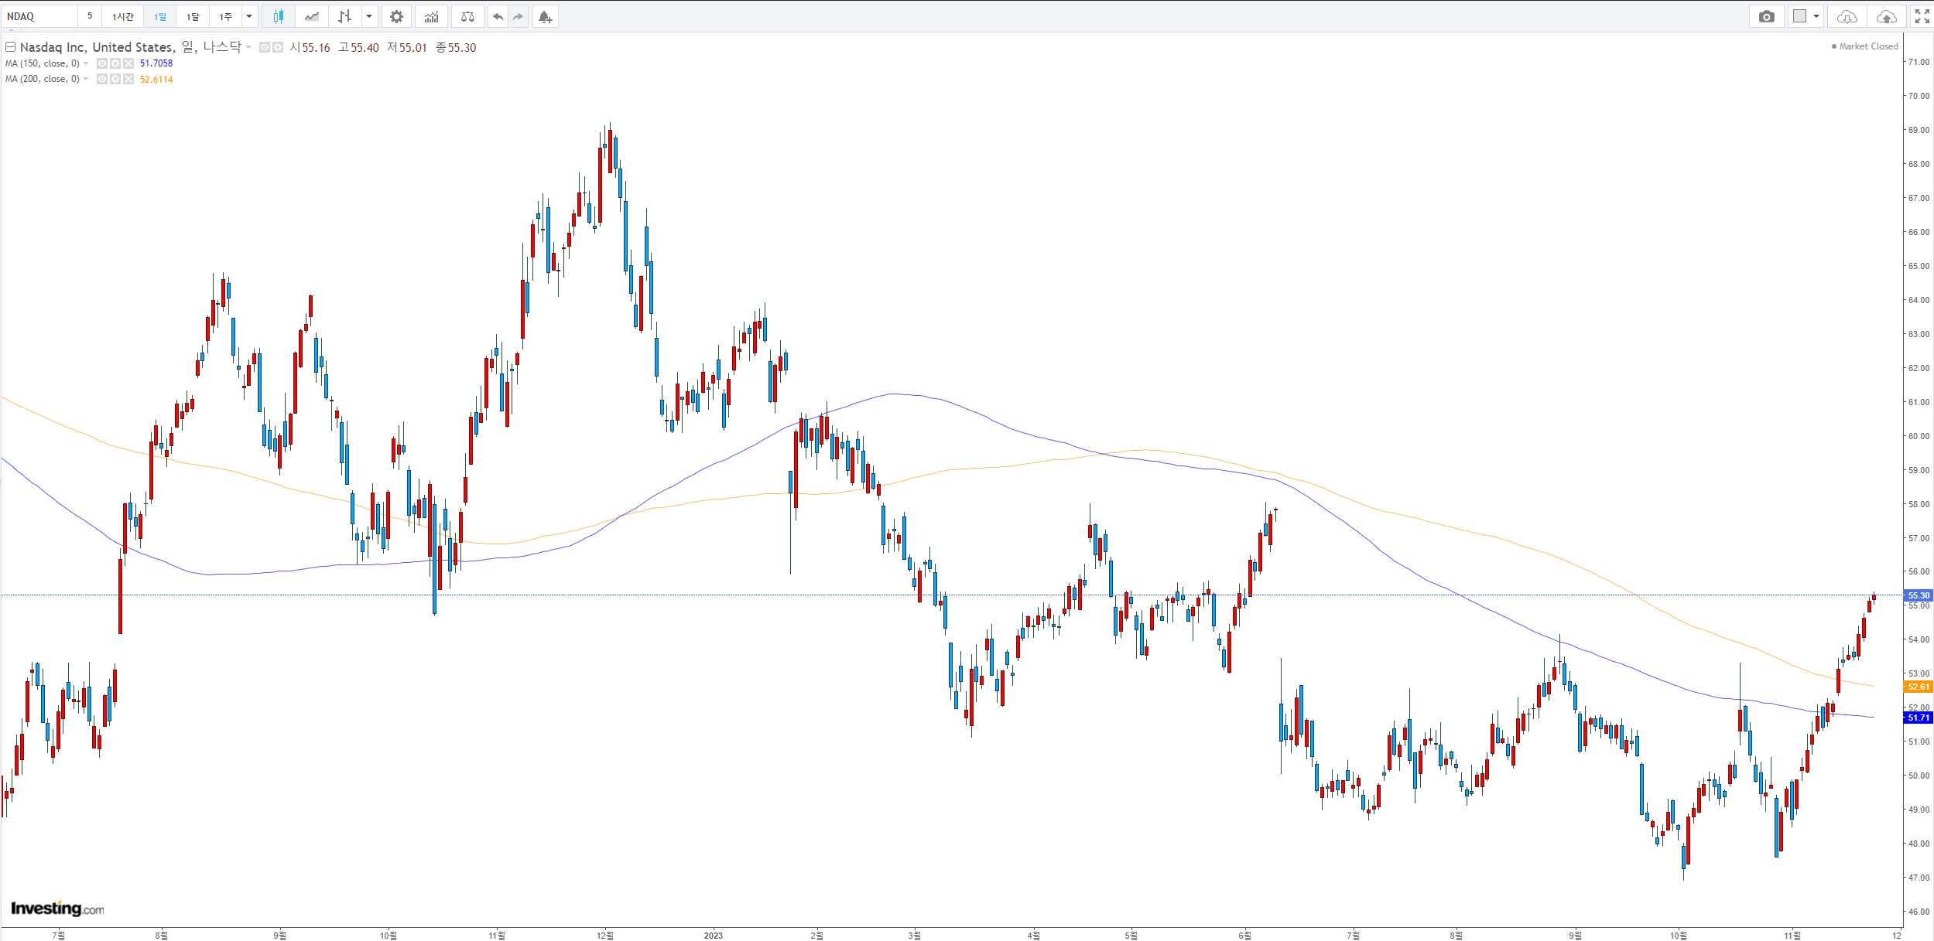Toggle fullscreen mode with the expand arrows
1934x941 pixels.
pyautogui.click(x=1922, y=16)
